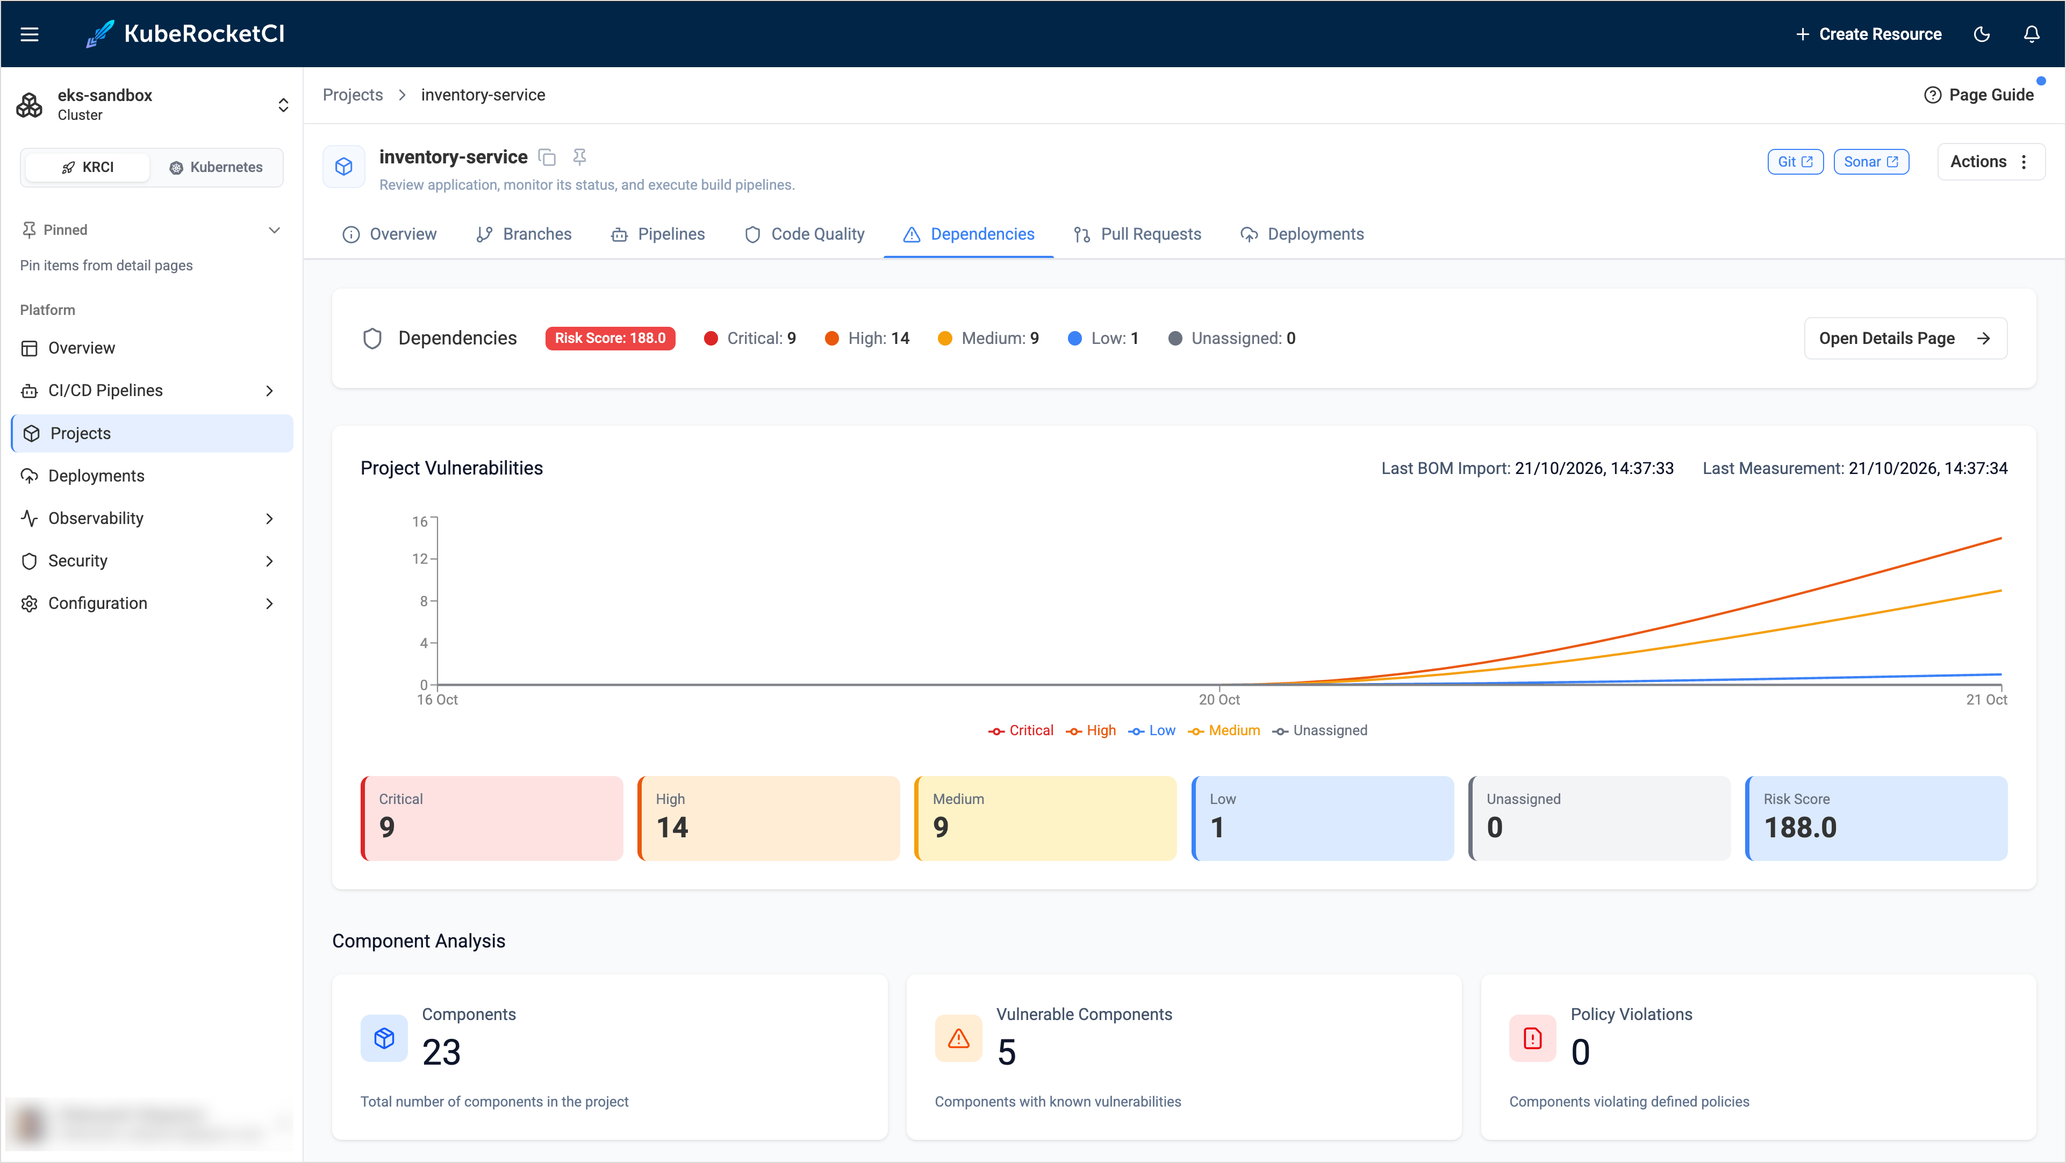Viewport: 2066px width, 1163px height.
Task: Collapse the Pinned section chevron
Action: [274, 230]
